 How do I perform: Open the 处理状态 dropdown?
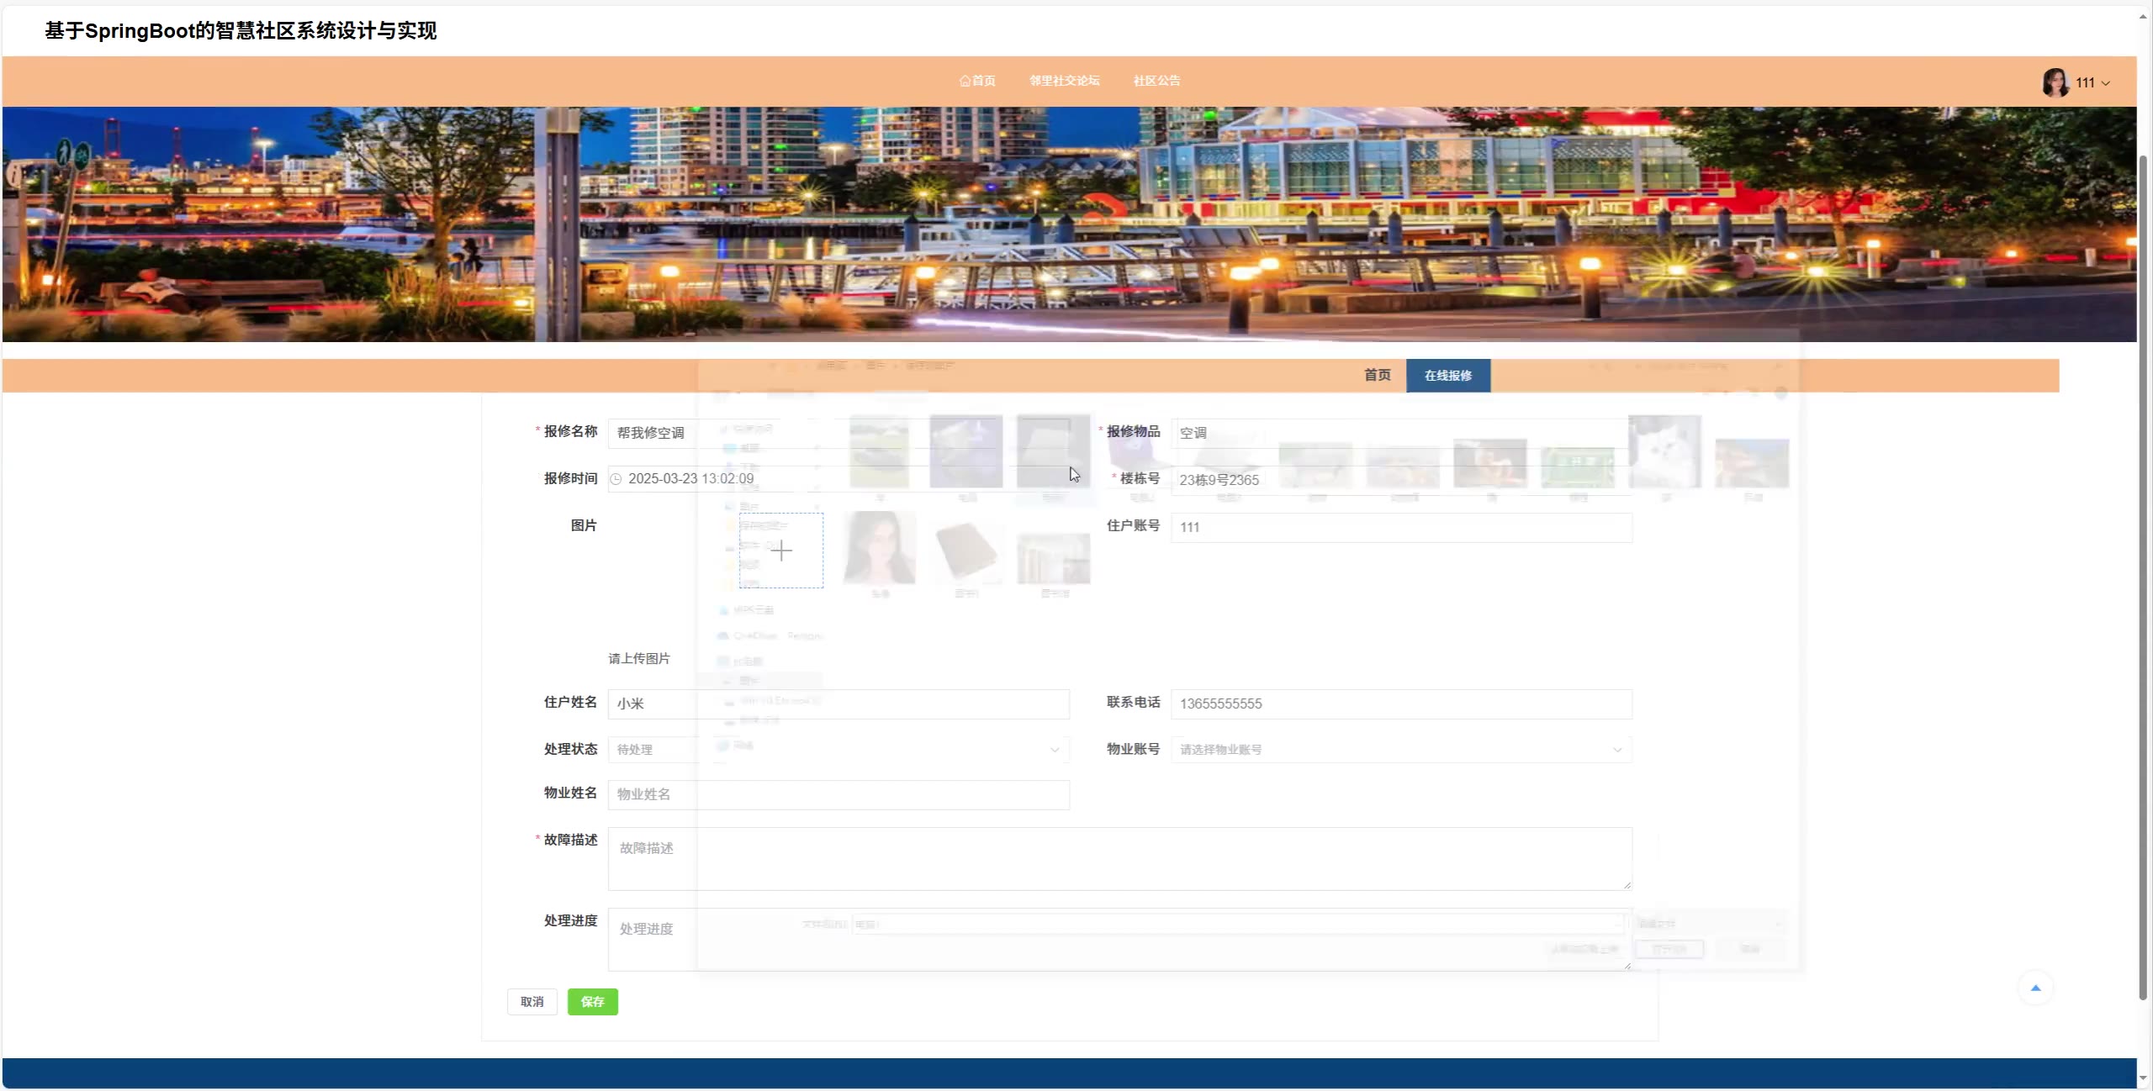click(x=838, y=749)
